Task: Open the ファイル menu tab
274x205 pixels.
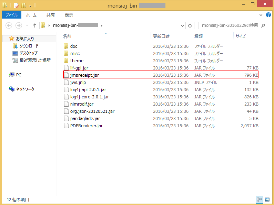Action: (x=12, y=15)
